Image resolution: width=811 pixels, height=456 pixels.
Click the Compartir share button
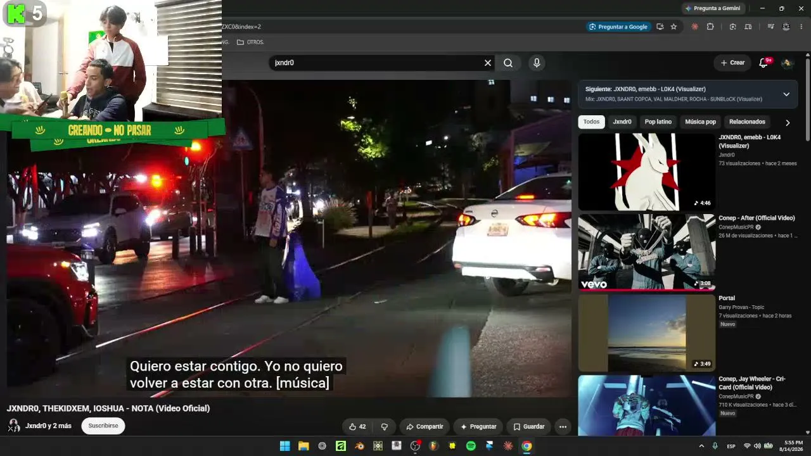(425, 427)
